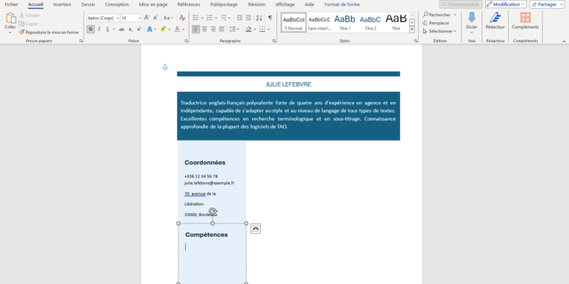This screenshot has height=284, width=569.
Task: Apply yellow text highlight color
Action: tap(163, 30)
